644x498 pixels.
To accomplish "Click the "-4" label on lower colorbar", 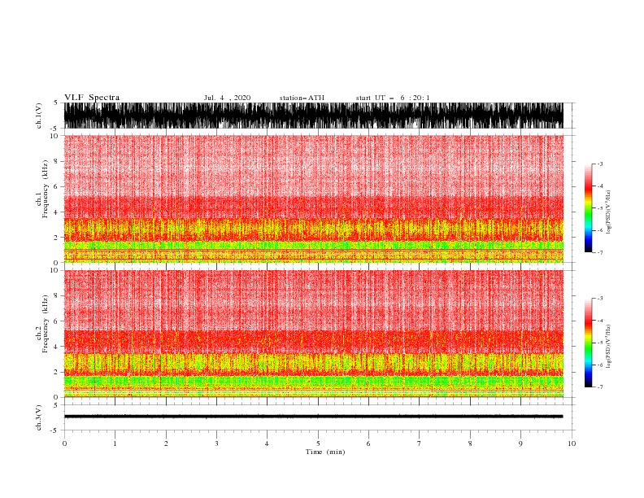I will (x=600, y=321).
